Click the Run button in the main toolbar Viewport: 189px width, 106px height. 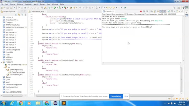[x=54, y=7]
